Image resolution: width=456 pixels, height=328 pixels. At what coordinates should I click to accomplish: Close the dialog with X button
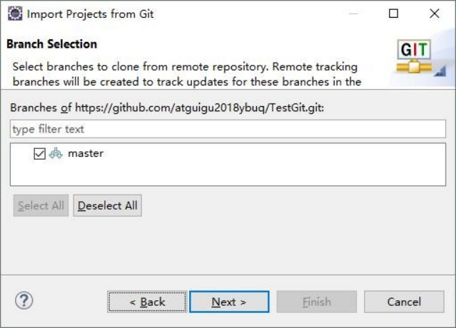tap(434, 14)
